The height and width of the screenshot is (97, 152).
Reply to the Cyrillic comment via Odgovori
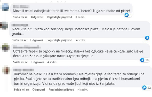(x=38, y=62)
